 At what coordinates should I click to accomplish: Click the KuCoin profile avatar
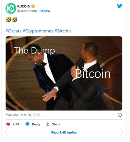tap(11, 8)
